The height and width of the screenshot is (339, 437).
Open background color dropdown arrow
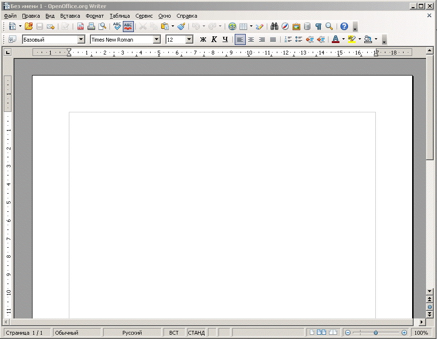(x=376, y=39)
